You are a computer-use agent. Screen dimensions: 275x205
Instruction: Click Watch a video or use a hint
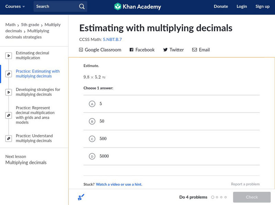coord(119,184)
